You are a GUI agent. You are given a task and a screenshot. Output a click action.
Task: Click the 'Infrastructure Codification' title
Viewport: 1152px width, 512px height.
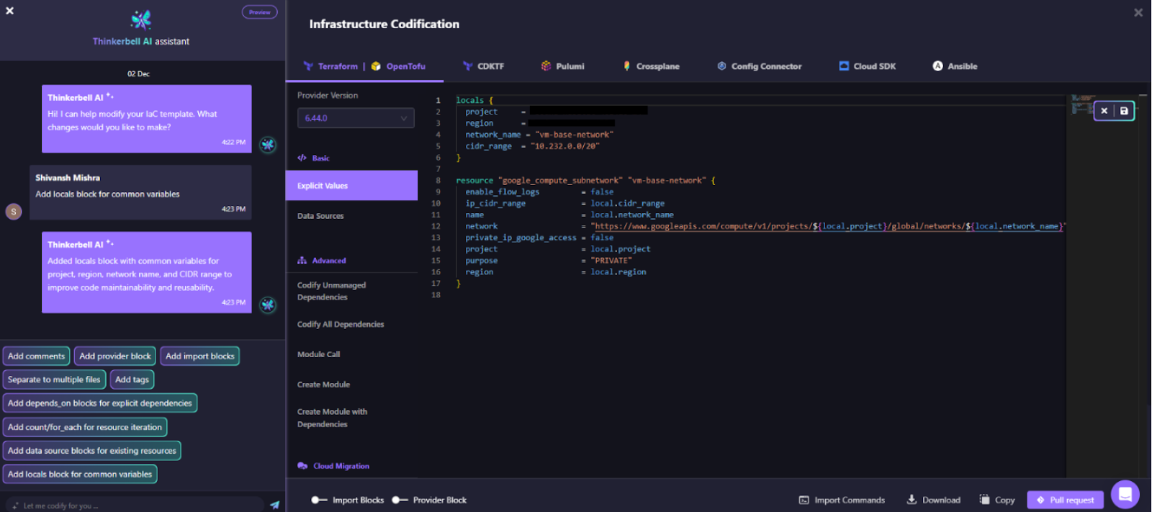(x=384, y=24)
